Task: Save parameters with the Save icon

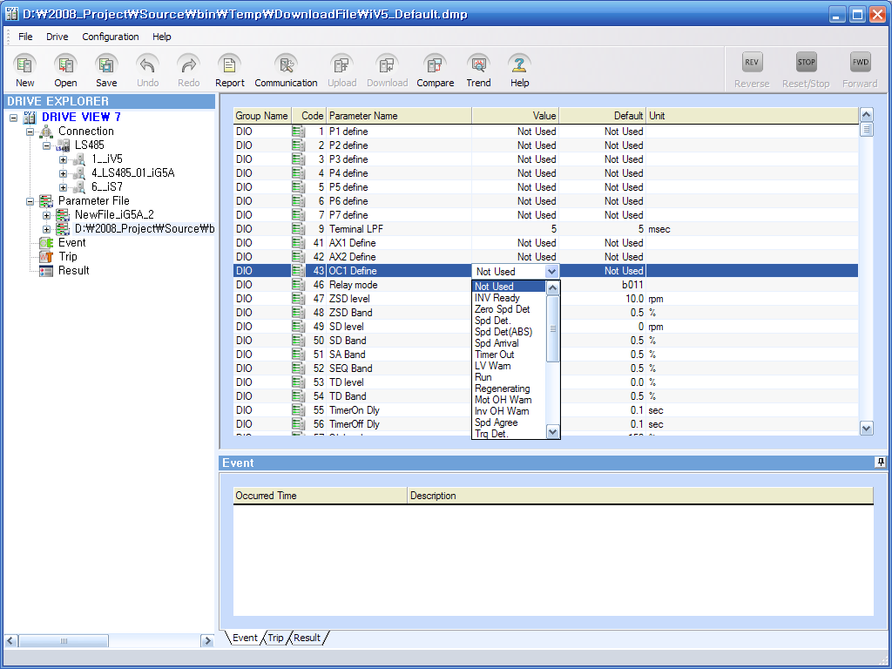Action: (106, 65)
